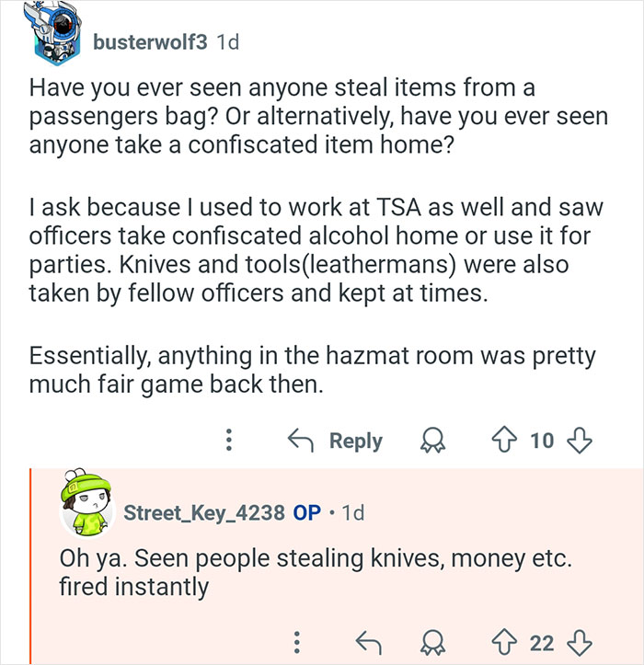Downvote busterwolf3's comment
644x665 pixels.
[x=579, y=441]
